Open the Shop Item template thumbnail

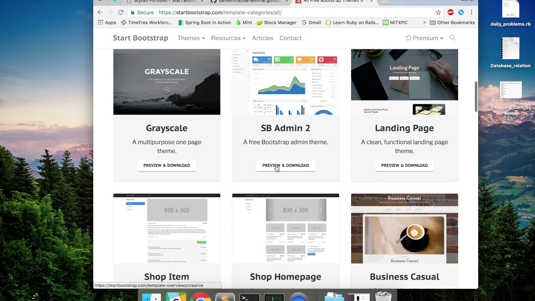(x=167, y=228)
